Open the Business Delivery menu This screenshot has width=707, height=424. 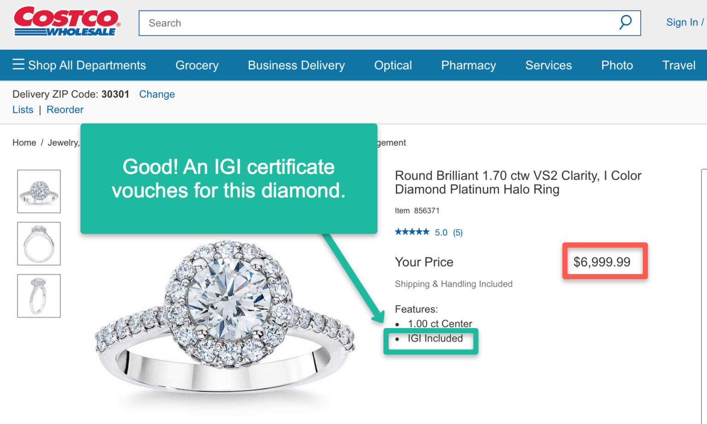(296, 65)
